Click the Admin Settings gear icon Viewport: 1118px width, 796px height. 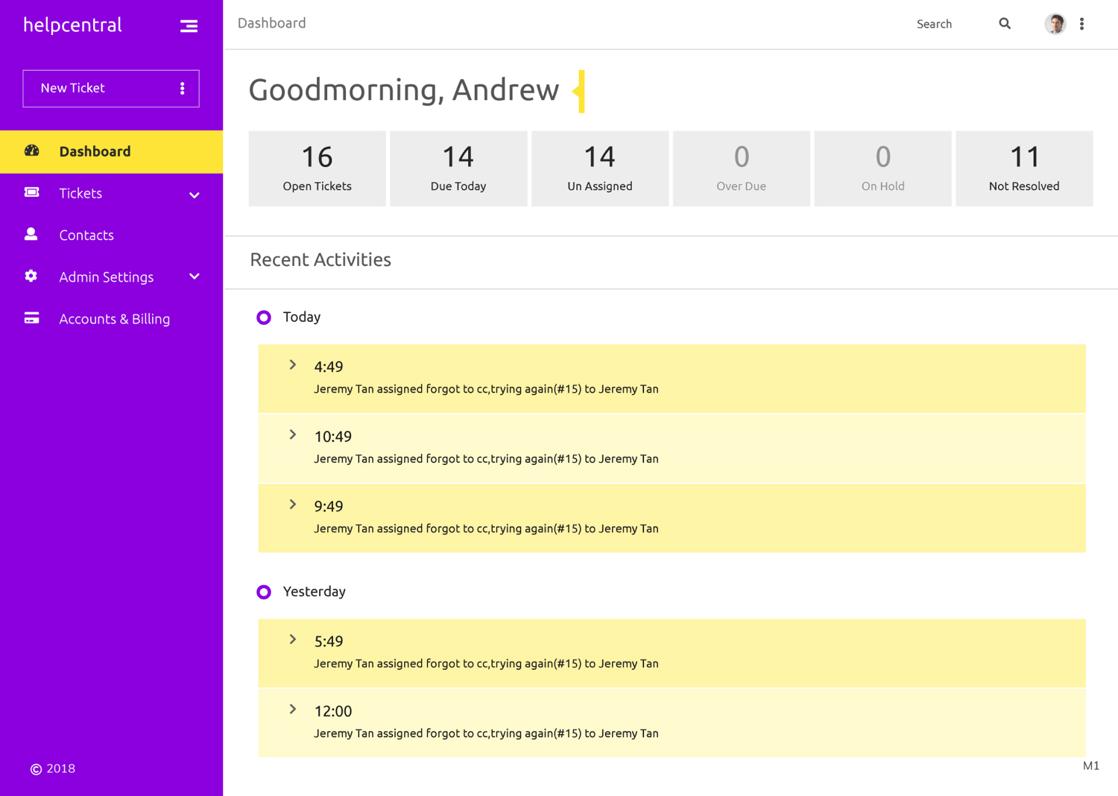pyautogui.click(x=31, y=277)
